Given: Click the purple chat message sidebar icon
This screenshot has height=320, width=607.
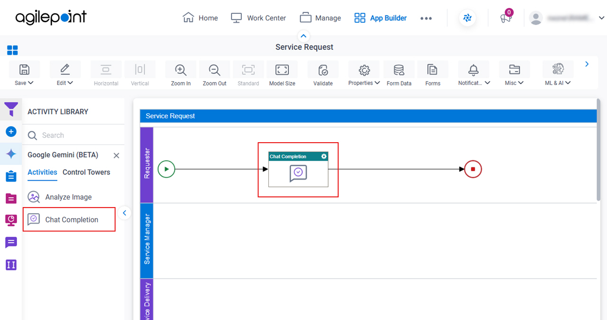Looking at the screenshot, I should click(x=11, y=243).
